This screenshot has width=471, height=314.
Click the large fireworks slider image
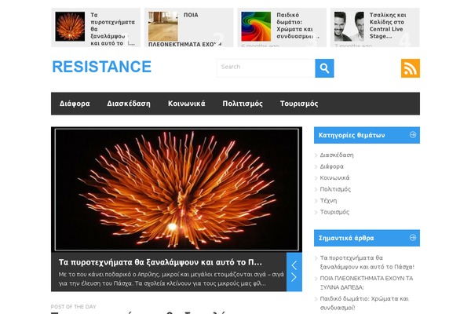(177, 190)
